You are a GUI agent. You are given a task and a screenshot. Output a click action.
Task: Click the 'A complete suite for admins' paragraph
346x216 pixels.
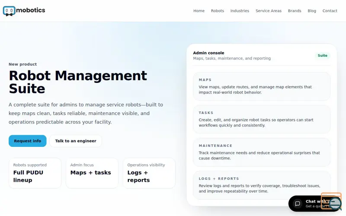(86, 113)
